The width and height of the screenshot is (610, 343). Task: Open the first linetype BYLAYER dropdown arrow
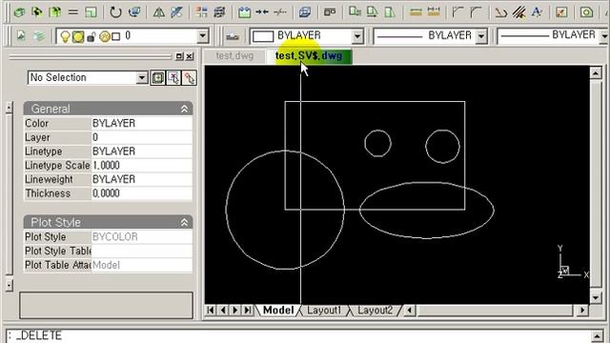coord(481,36)
